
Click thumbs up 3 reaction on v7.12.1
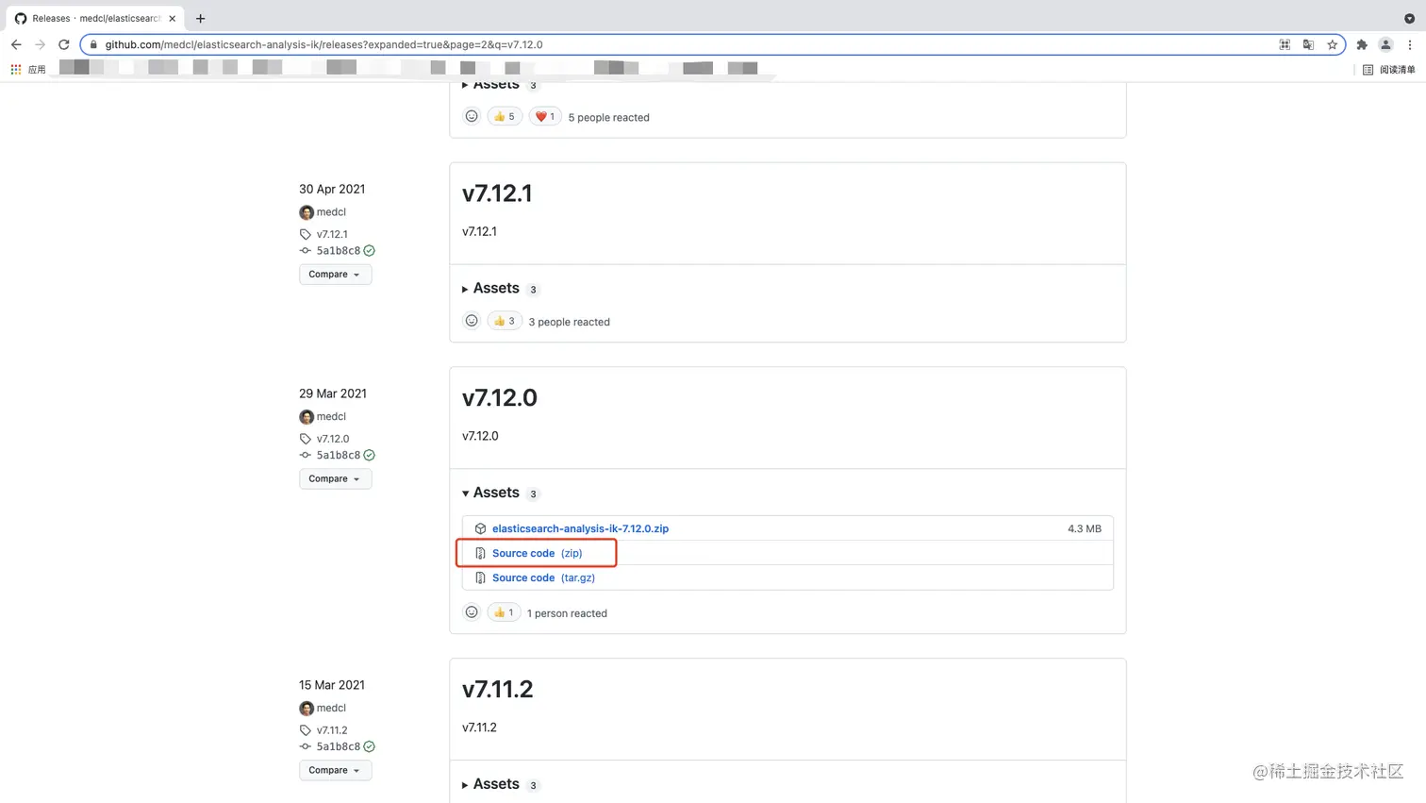505,321
